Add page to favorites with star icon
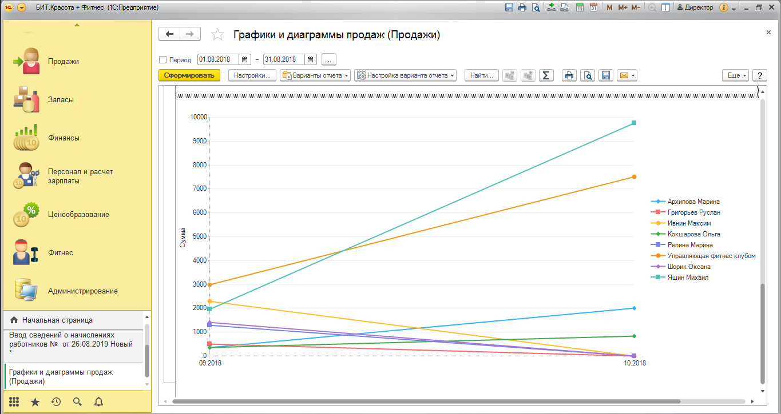781x414 pixels. tap(217, 35)
